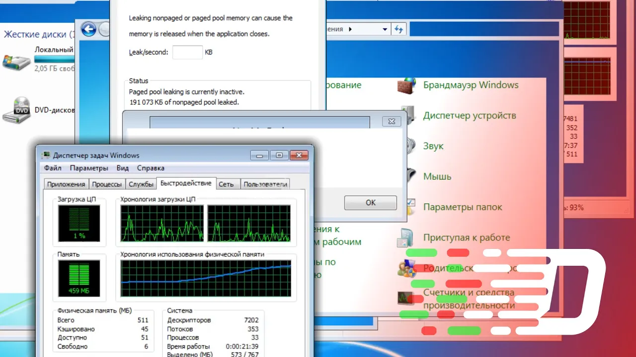Click the Брандмауэр Windows firewall icon
The width and height of the screenshot is (636, 357).
[x=406, y=85]
